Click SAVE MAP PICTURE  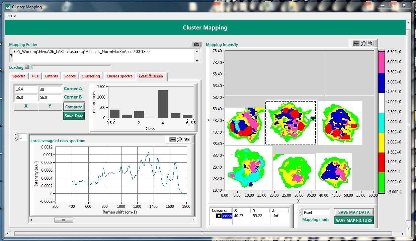coord(354,220)
